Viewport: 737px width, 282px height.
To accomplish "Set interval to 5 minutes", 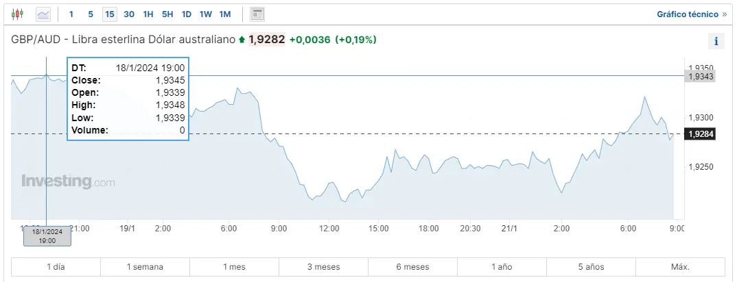I will point(91,14).
